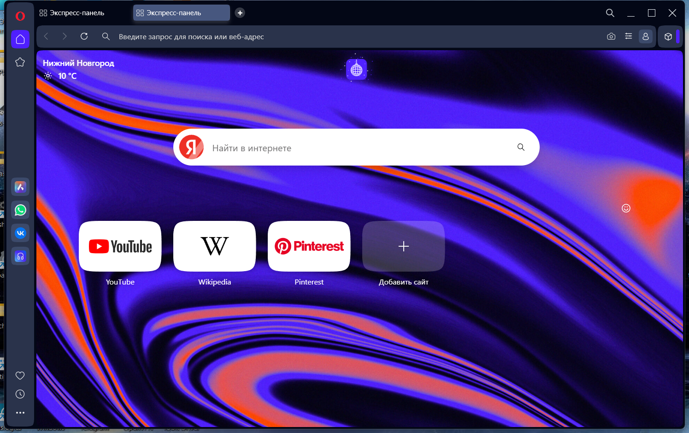Open the music player headphones icon
Screen dimensions: 689x433
(20, 256)
